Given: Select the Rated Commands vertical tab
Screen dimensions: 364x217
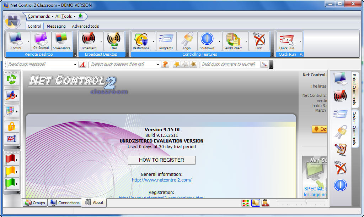Looking at the screenshot, I should coord(354,90).
